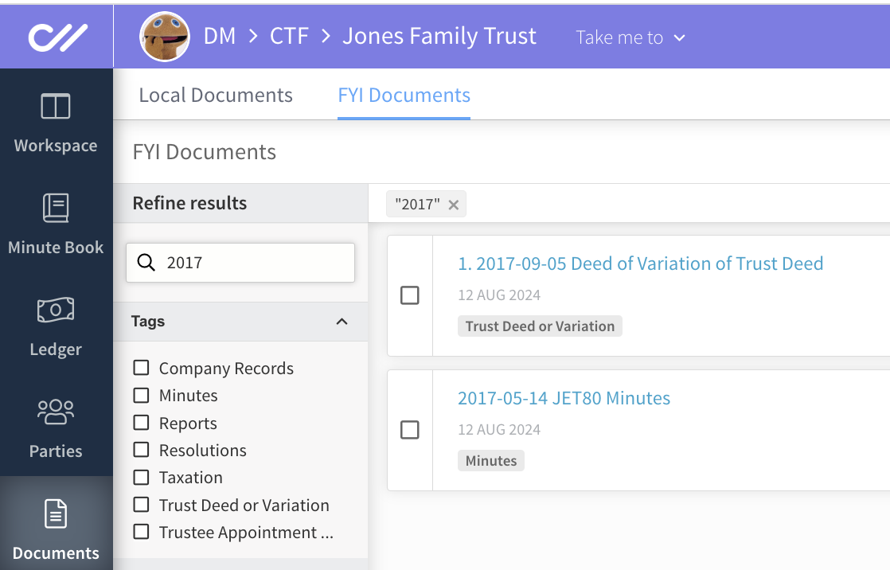Select the Ledger sidebar icon

(56, 327)
